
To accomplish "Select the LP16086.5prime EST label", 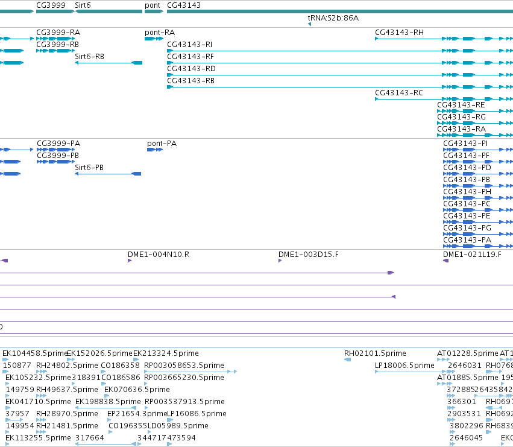I will click(197, 414).
